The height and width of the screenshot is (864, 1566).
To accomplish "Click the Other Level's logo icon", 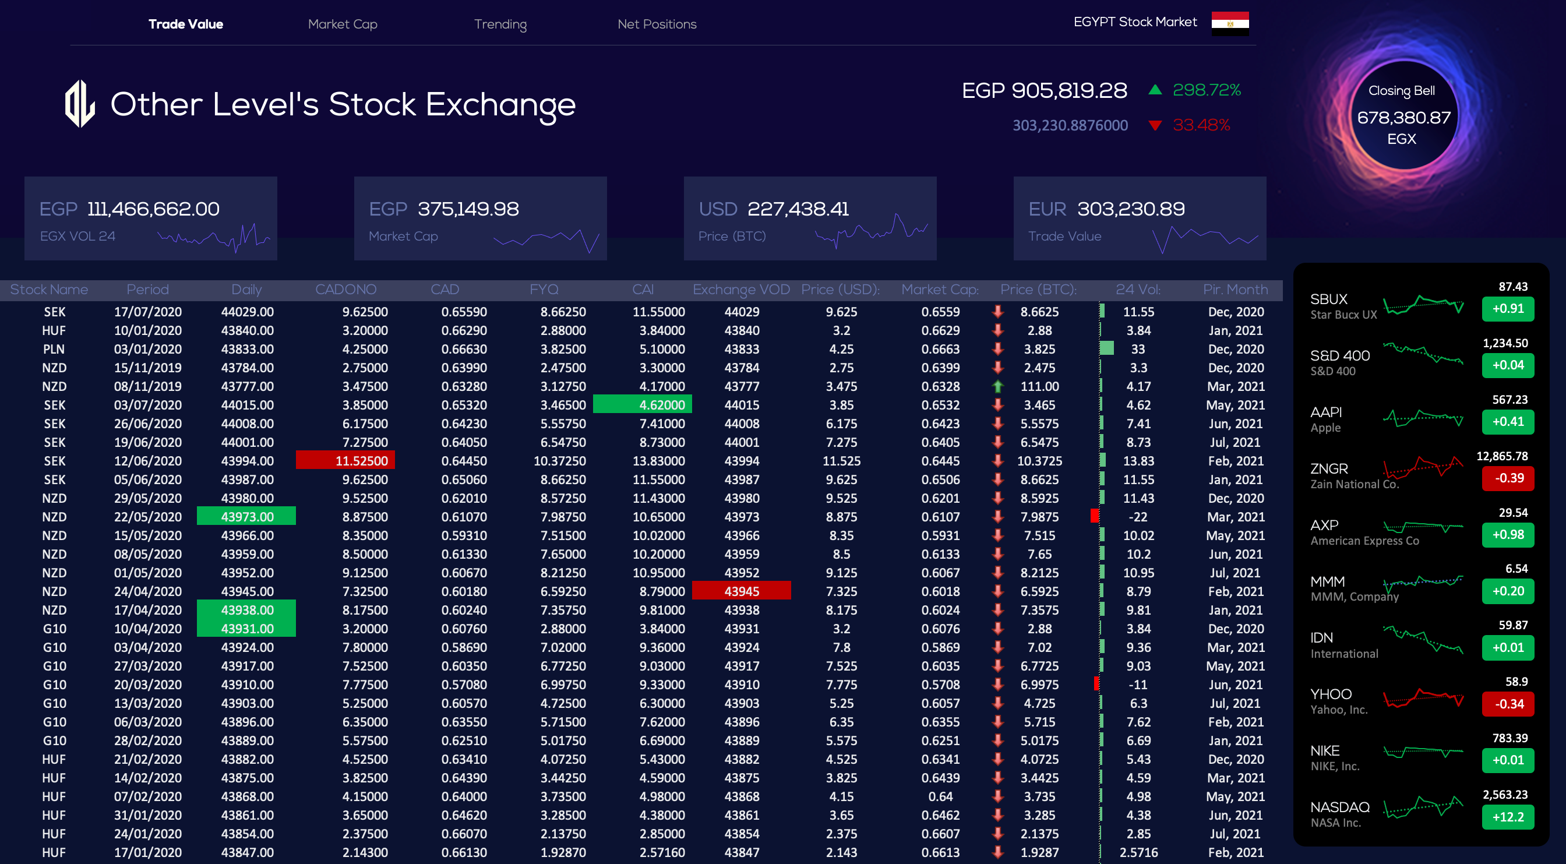I will [80, 104].
